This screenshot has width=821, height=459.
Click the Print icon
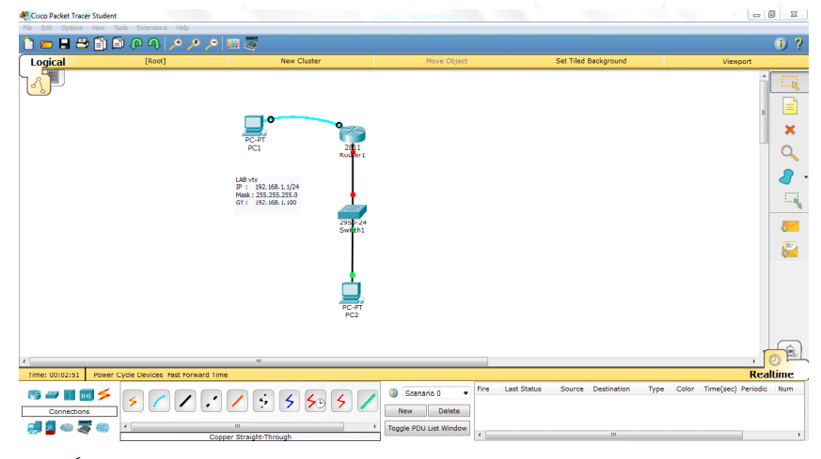[82, 44]
